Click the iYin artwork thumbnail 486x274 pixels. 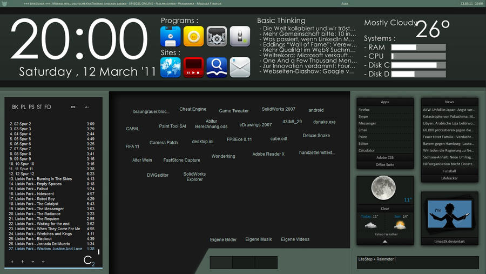click(x=449, y=215)
